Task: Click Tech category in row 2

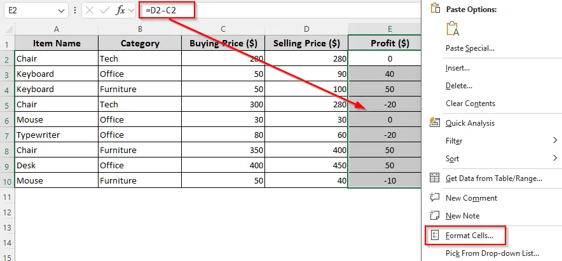Action: [140, 58]
